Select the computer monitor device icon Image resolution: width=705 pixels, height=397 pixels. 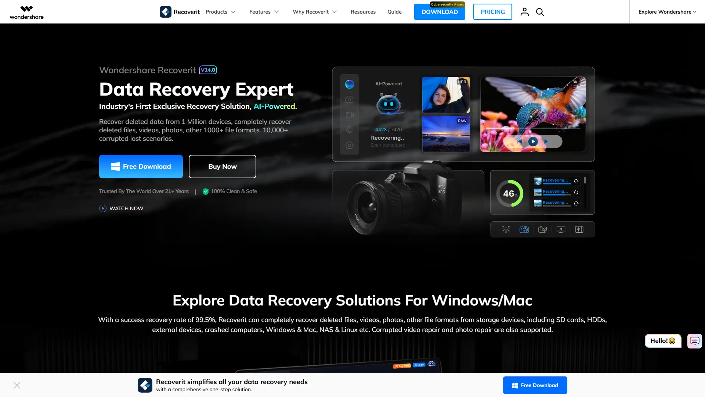click(x=561, y=229)
